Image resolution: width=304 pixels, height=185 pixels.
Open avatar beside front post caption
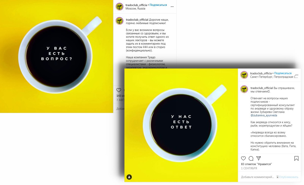point(244,89)
